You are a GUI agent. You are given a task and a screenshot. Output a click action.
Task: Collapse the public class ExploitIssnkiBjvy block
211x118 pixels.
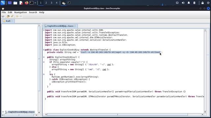[x=44, y=50]
